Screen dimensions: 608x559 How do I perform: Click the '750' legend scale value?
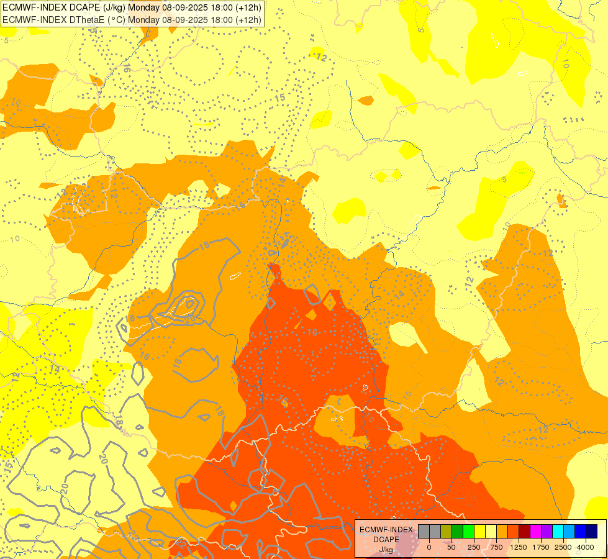pyautogui.click(x=496, y=547)
